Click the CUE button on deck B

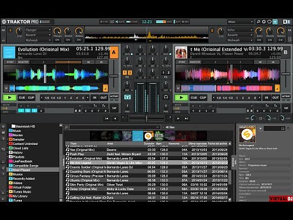tap(194, 98)
